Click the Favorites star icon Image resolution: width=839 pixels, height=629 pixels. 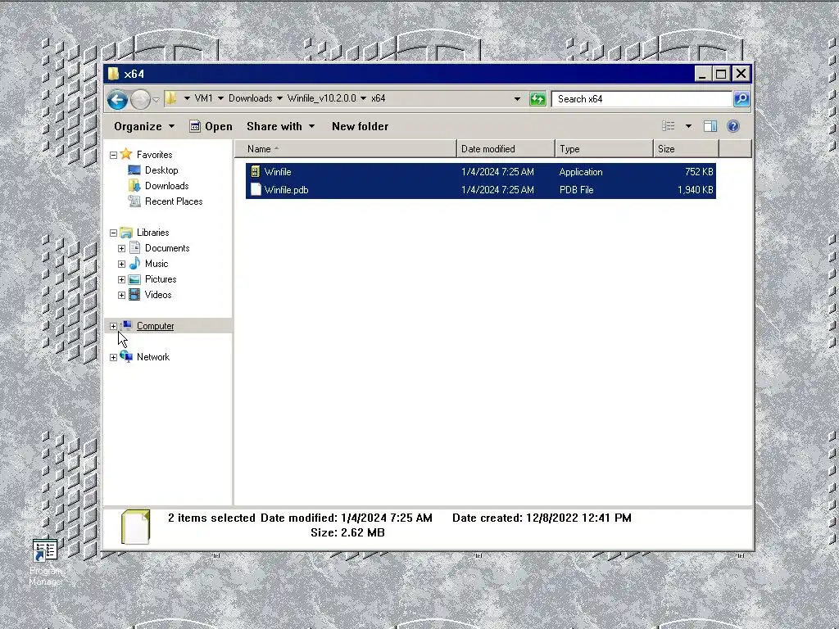[x=126, y=154]
